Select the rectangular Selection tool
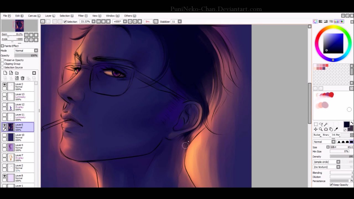The width and height of the screenshot is (354, 199). tap(316, 124)
